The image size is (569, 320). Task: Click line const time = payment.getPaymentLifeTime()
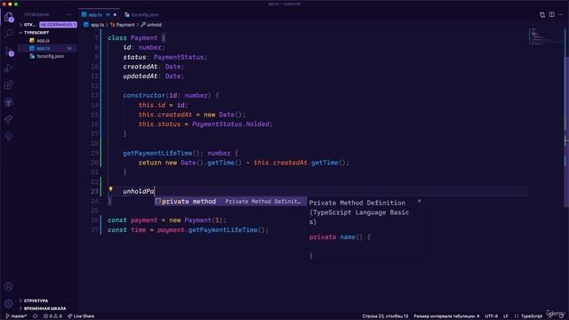[188, 230]
